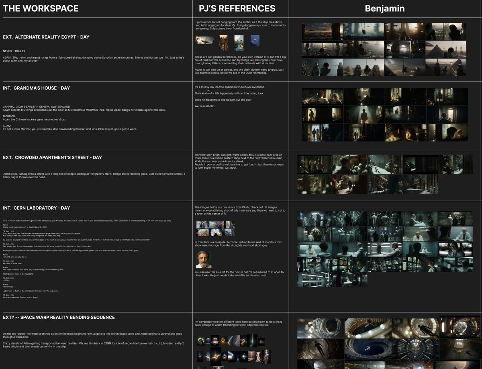This screenshot has height=369, width=482.
Task: Select the 'Benjamin' column heading
Action: click(384, 8)
